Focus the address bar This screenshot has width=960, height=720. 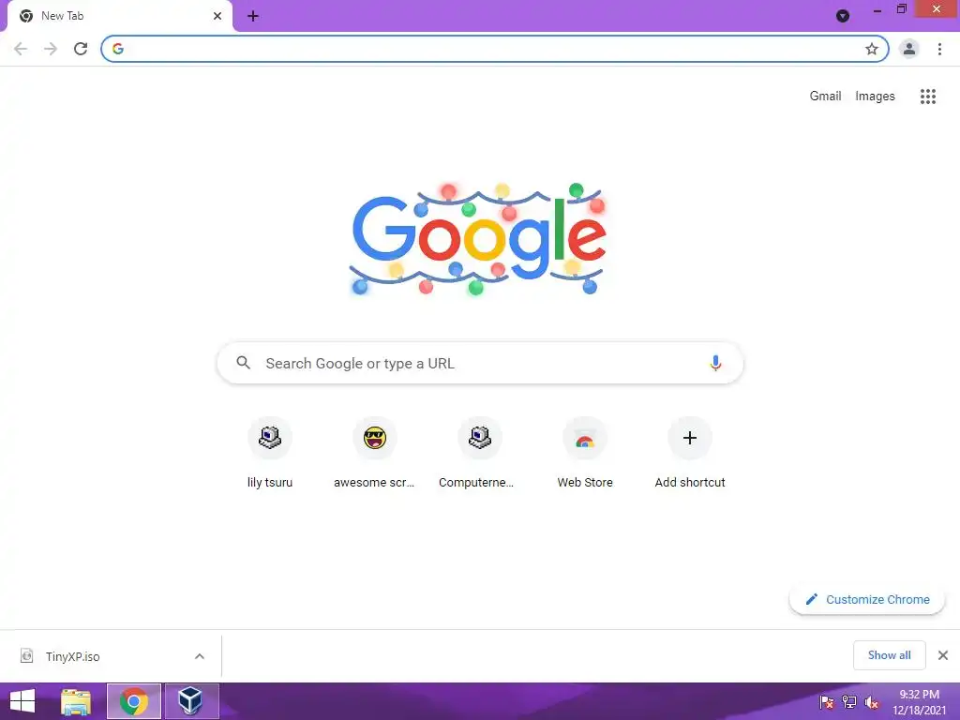pos(495,49)
